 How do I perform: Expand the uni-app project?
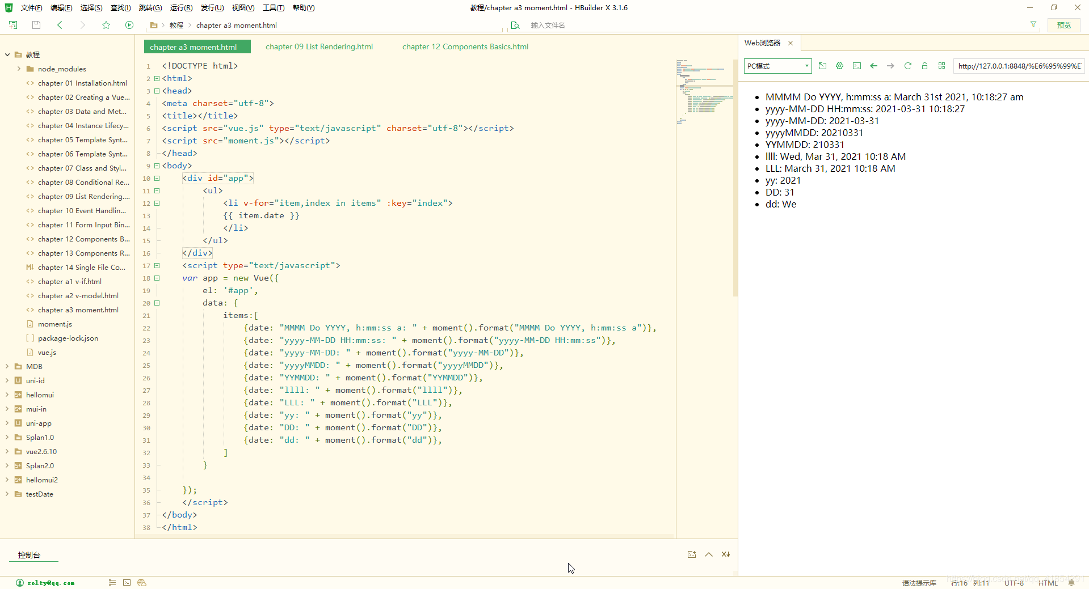coord(7,423)
